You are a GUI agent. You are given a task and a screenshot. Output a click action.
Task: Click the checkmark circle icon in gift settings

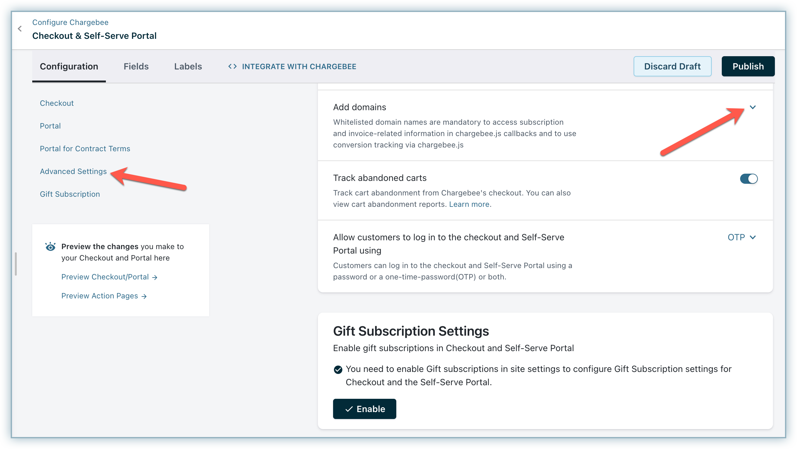tap(338, 369)
